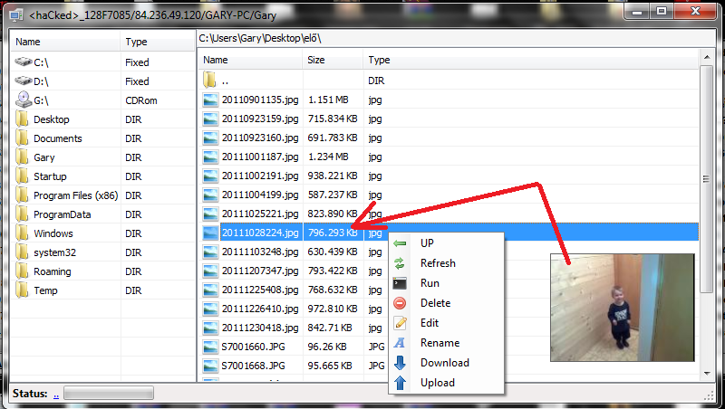
Task: Click the Windows folder icon
Action: [x=22, y=233]
